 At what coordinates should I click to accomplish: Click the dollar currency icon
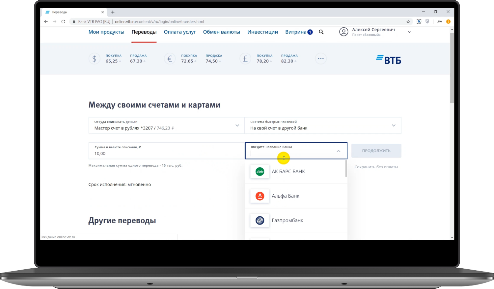[x=94, y=59]
